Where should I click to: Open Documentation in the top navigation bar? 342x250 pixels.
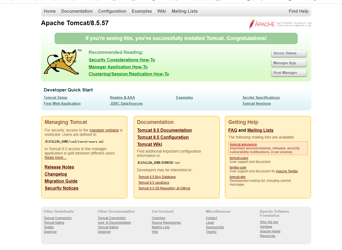(77, 11)
